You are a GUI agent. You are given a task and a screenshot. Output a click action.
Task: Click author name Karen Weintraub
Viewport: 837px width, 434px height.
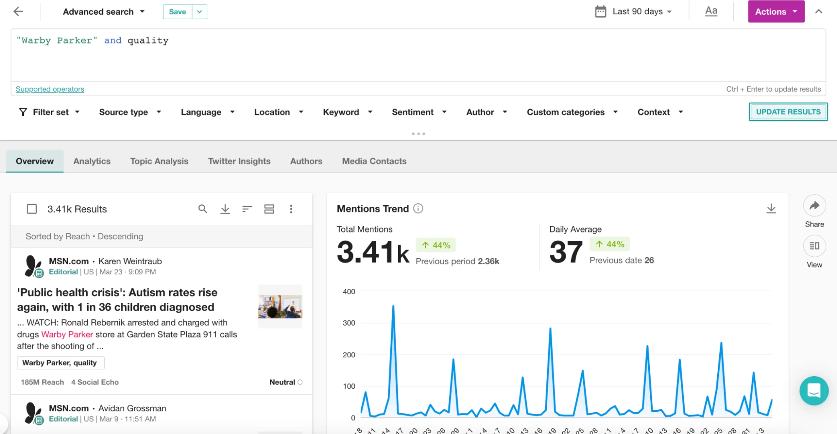(130, 261)
